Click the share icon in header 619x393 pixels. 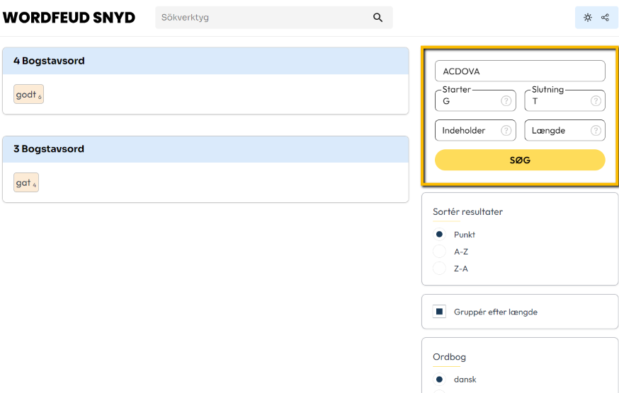[x=605, y=18]
